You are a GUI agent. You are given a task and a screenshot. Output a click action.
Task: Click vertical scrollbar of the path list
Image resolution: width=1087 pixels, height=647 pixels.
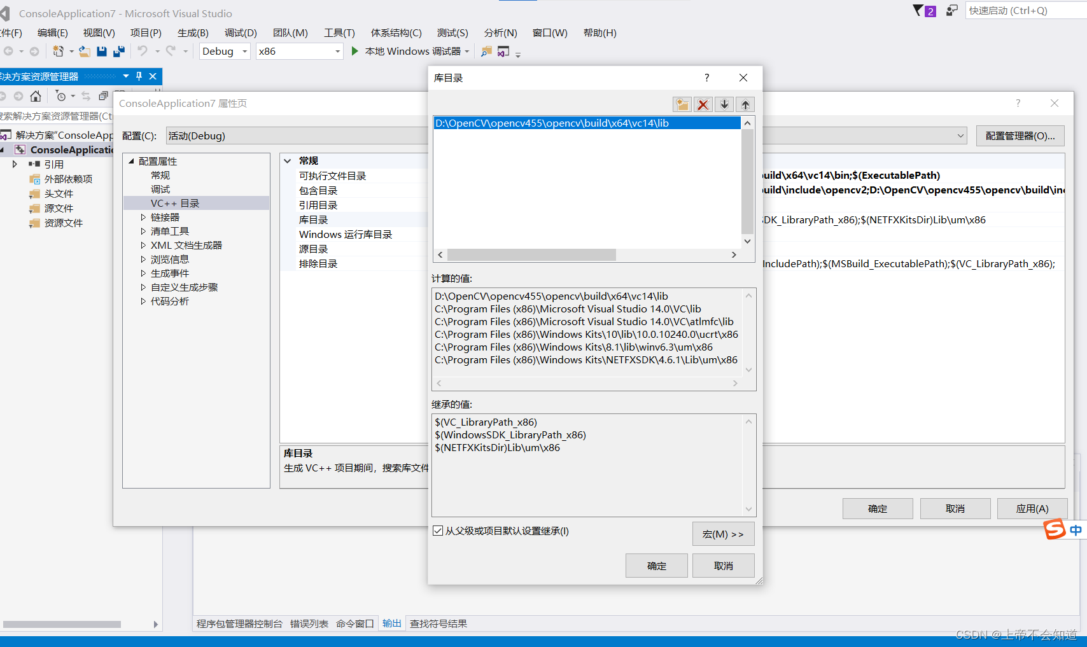coord(748,182)
